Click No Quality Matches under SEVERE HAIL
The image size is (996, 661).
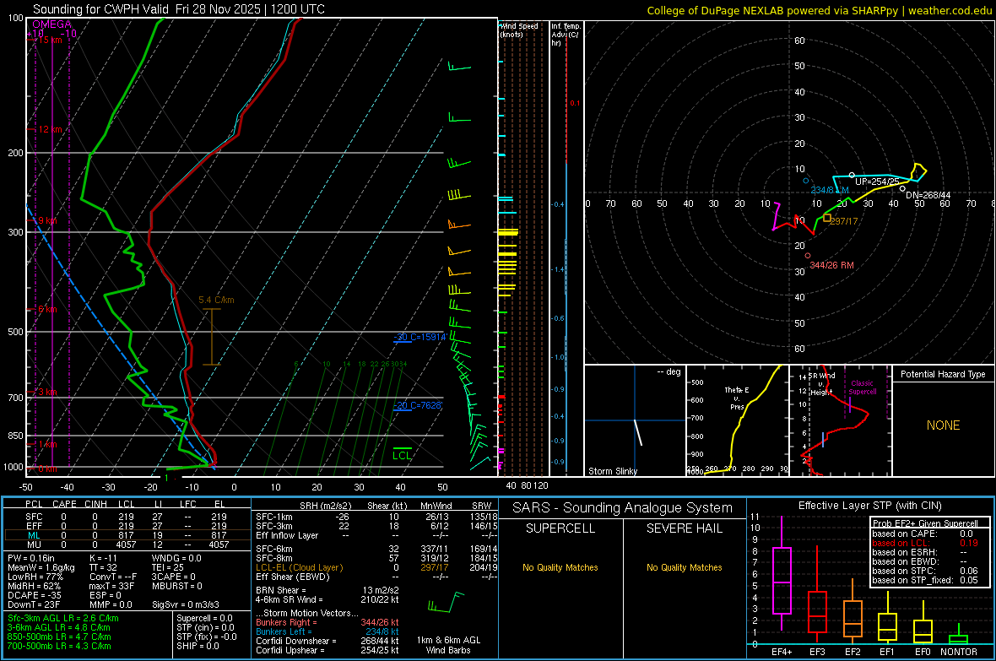tap(684, 567)
